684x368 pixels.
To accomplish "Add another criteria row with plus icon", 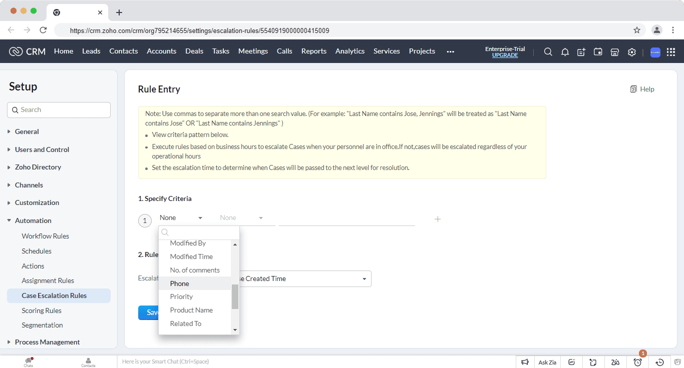I will pyautogui.click(x=438, y=219).
